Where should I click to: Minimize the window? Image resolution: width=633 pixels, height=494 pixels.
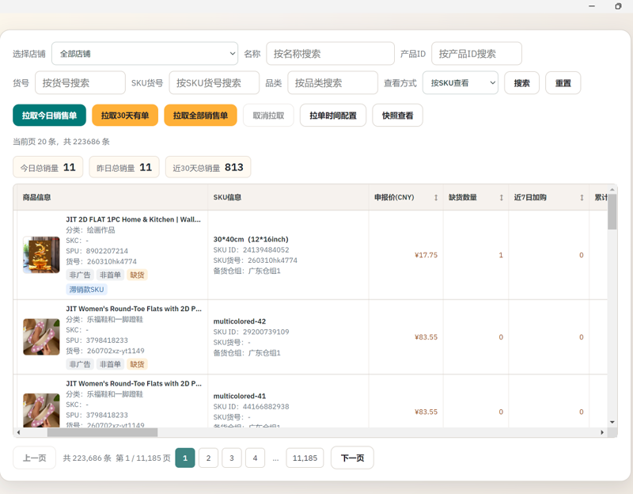[x=592, y=6]
